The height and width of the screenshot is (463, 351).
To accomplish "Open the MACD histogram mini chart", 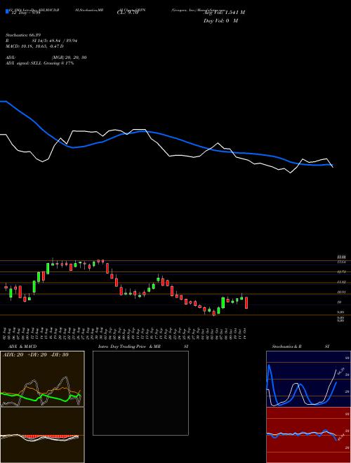I will [42, 435].
